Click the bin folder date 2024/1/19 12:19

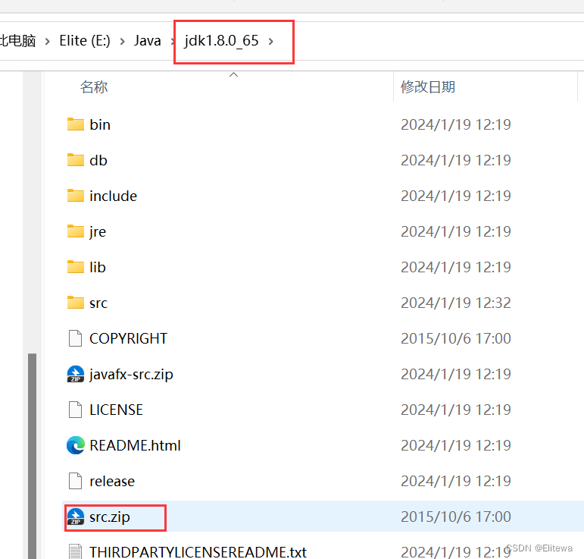[x=456, y=124]
